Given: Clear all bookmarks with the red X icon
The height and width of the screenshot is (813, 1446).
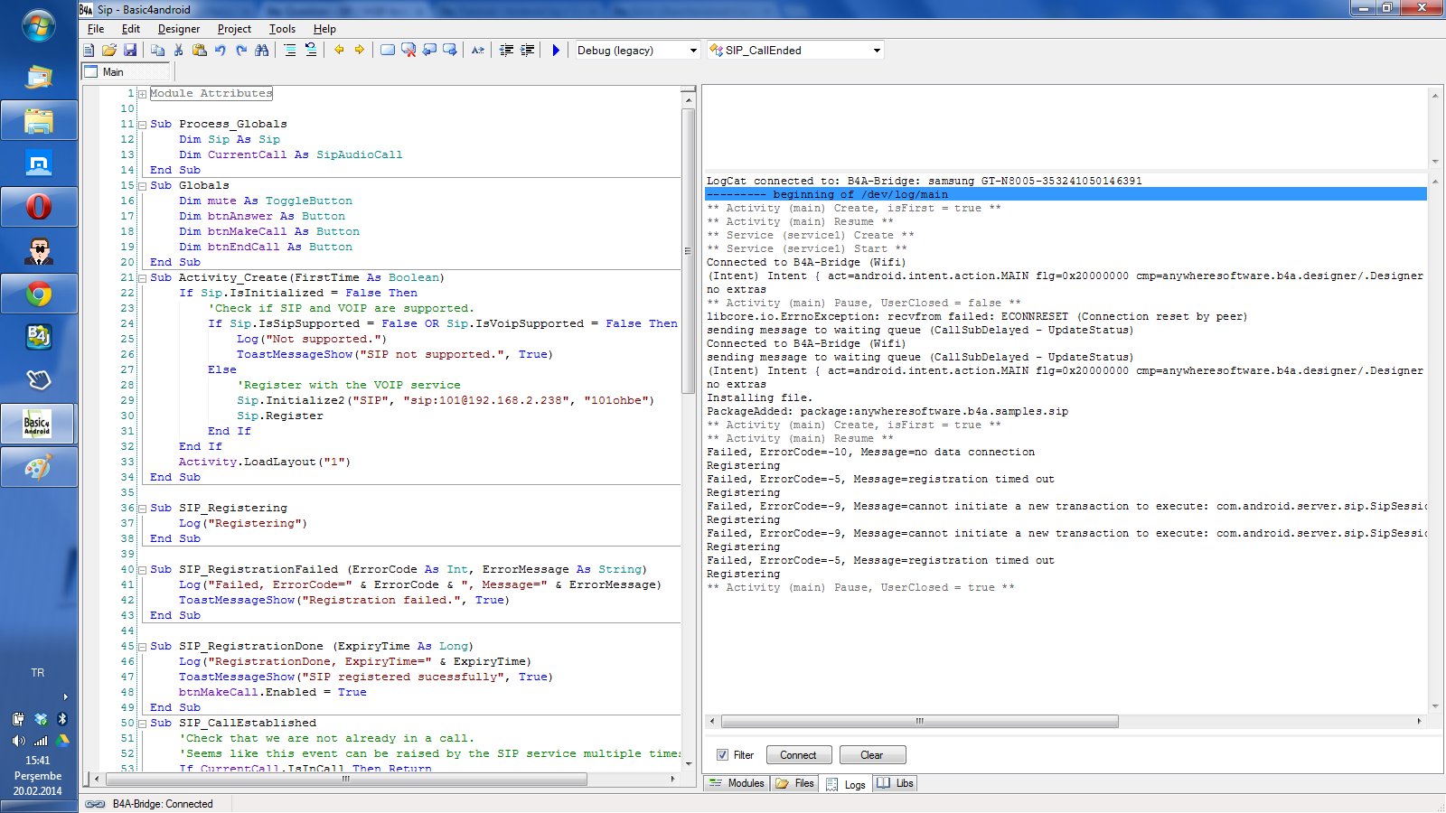Looking at the screenshot, I should [408, 51].
